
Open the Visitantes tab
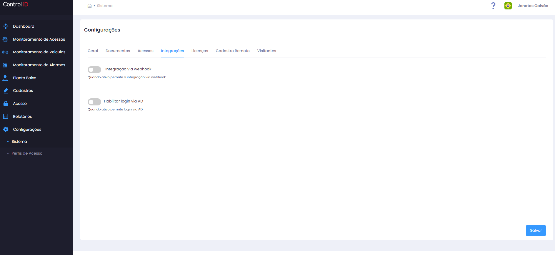pyautogui.click(x=267, y=51)
